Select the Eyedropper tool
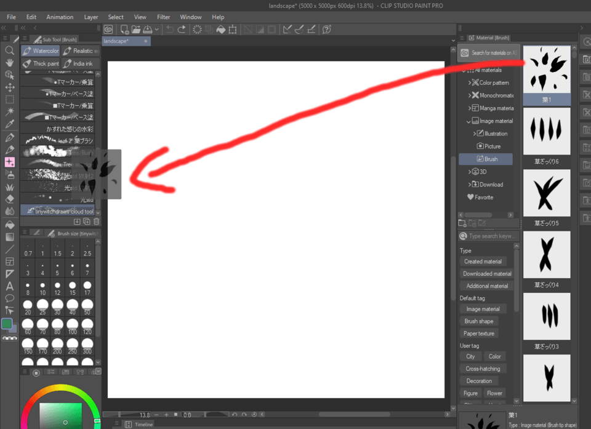Image resolution: width=591 pixels, height=429 pixels. tap(10, 124)
